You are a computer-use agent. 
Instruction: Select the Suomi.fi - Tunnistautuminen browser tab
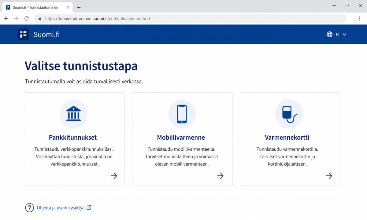click(38, 7)
